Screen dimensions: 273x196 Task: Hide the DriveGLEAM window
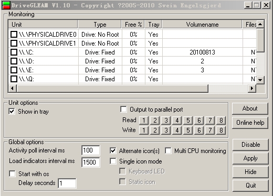pyautogui.click(x=250, y=172)
